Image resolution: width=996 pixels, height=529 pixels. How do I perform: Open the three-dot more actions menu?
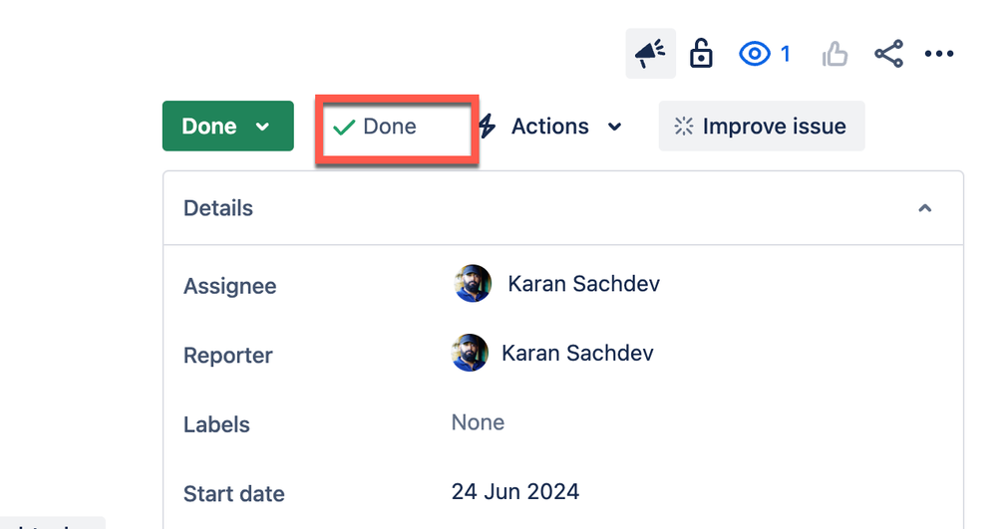pos(939,54)
